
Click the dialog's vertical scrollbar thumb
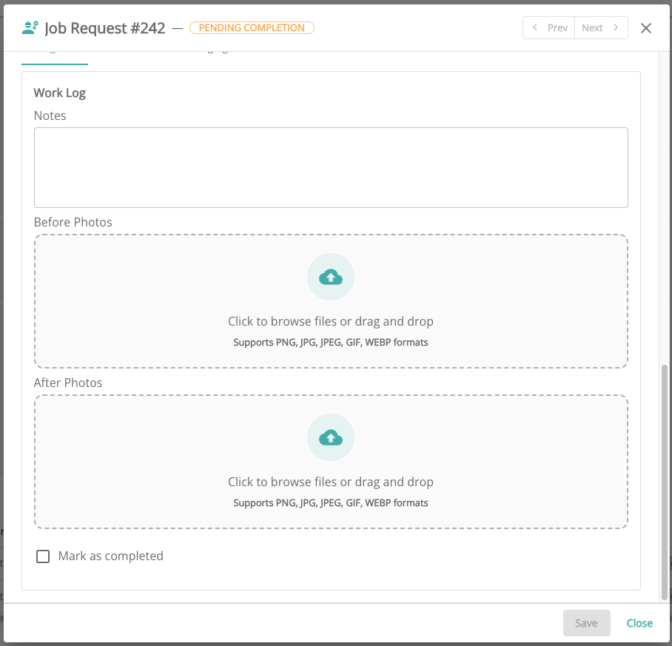pyautogui.click(x=662, y=481)
